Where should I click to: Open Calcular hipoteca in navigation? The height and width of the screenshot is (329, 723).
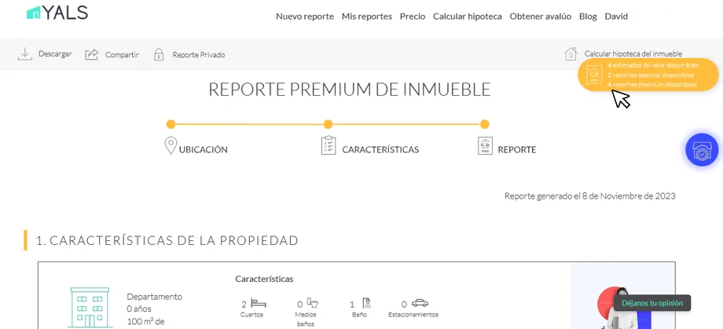tap(467, 16)
